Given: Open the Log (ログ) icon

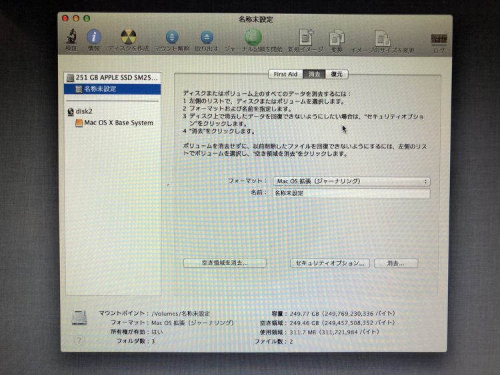Looking at the screenshot, I should click(439, 39).
